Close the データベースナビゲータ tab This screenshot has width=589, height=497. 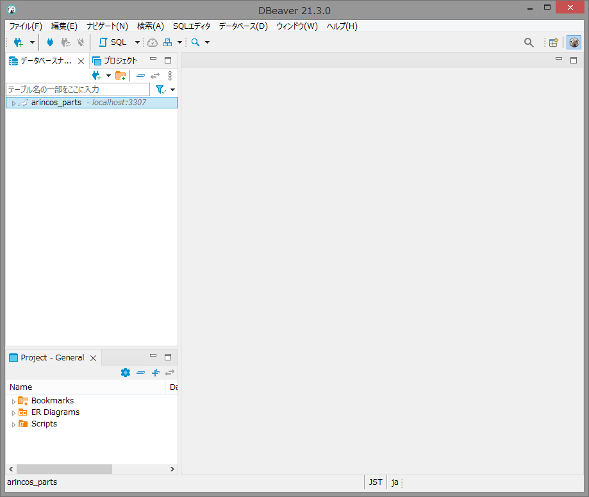[x=81, y=61]
